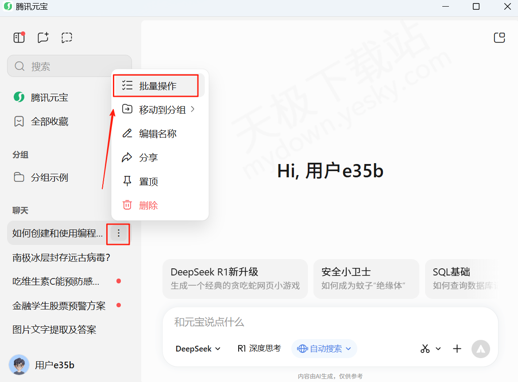518x382 pixels.
Task: Maximize the 腾讯元宝 window
Action: pyautogui.click(x=476, y=7)
